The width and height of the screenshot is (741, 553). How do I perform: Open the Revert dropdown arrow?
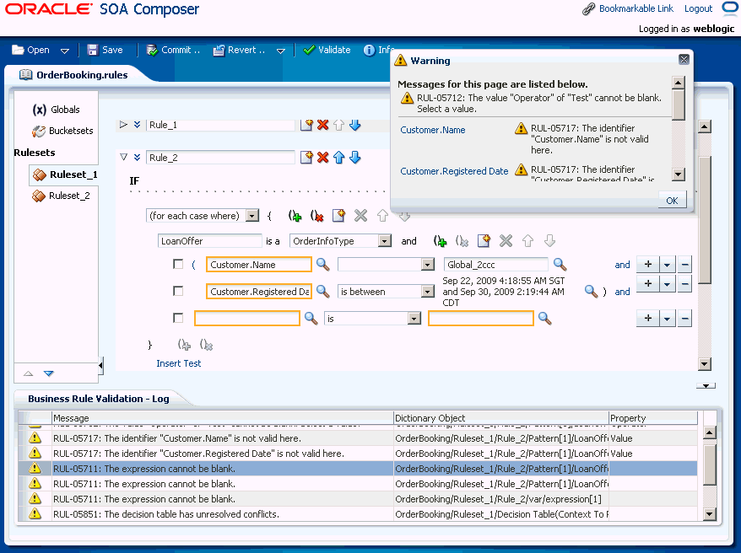(281, 51)
